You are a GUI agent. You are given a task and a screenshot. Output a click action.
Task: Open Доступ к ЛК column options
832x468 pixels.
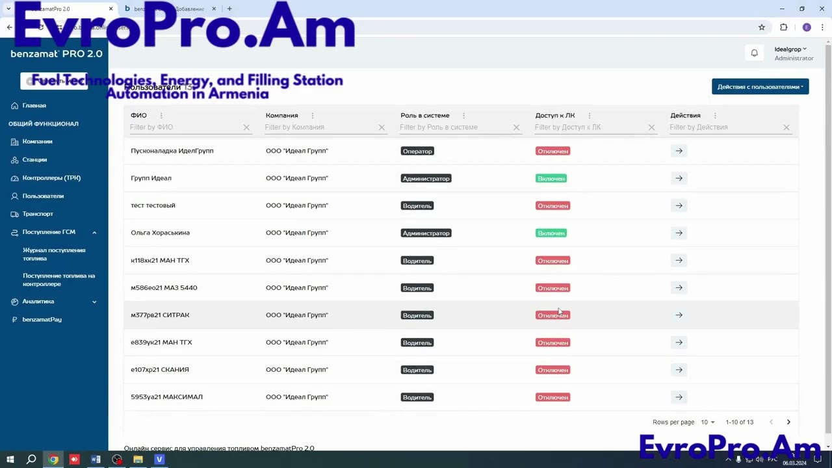click(x=589, y=116)
